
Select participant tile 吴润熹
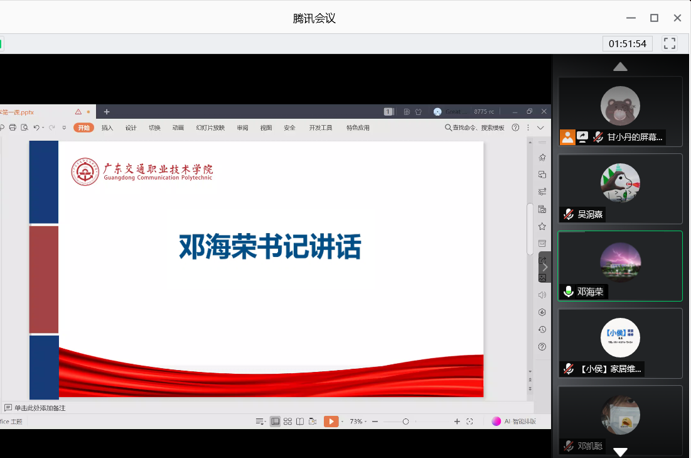pyautogui.click(x=620, y=189)
